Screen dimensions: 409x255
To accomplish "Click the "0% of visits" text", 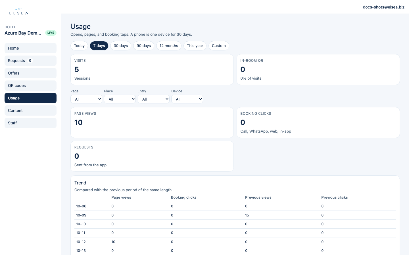I will [x=251, y=78].
